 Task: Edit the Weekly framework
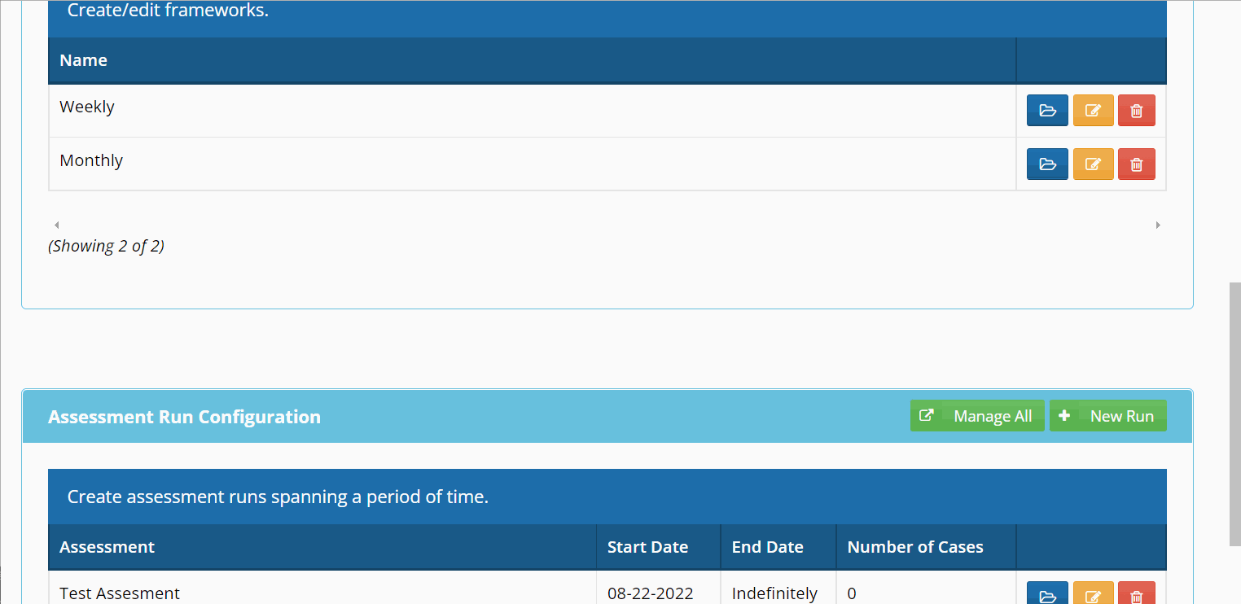(1094, 110)
